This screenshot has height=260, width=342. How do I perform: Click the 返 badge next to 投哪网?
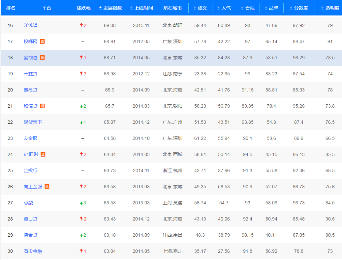(x=43, y=41)
